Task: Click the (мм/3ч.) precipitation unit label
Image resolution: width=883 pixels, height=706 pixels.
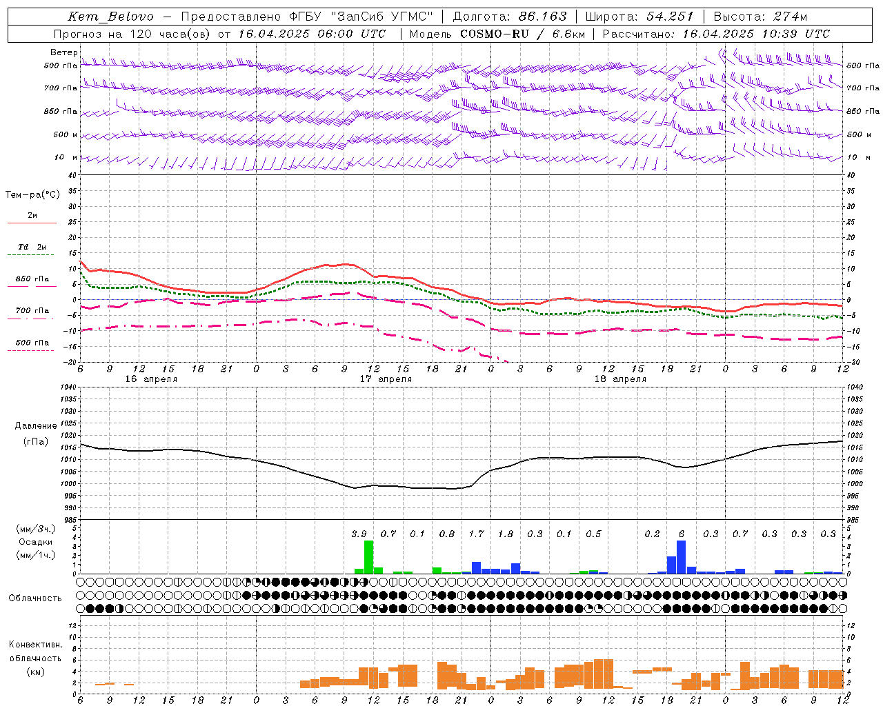Action: (x=36, y=529)
